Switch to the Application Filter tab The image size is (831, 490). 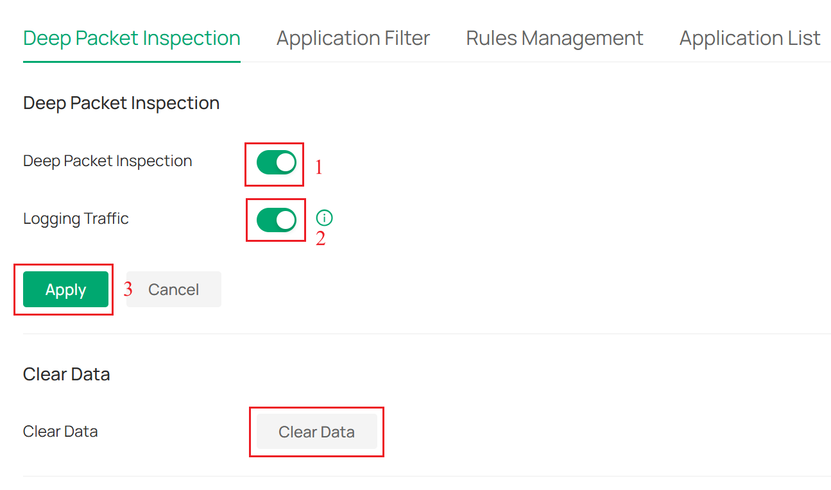coord(352,38)
